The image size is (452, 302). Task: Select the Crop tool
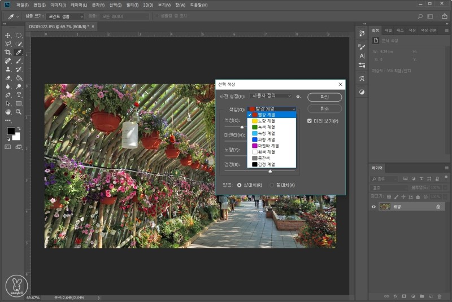(x=8, y=52)
